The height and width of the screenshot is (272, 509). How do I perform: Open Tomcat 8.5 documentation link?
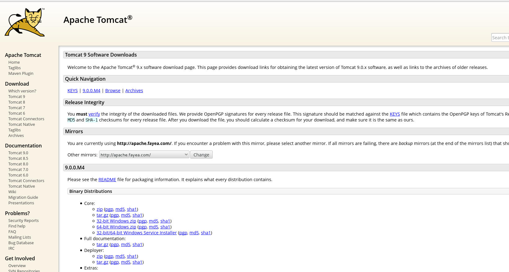[x=18, y=158]
